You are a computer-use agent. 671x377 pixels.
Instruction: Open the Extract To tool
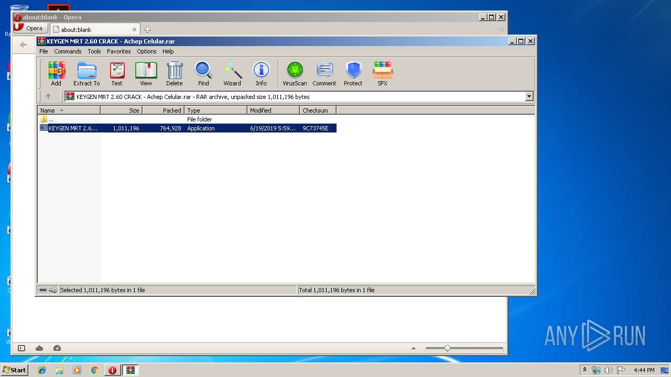click(86, 73)
